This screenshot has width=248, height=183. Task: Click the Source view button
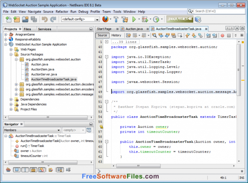102,36
